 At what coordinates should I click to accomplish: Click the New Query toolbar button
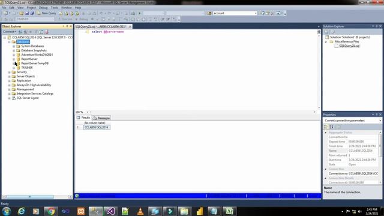47,13
